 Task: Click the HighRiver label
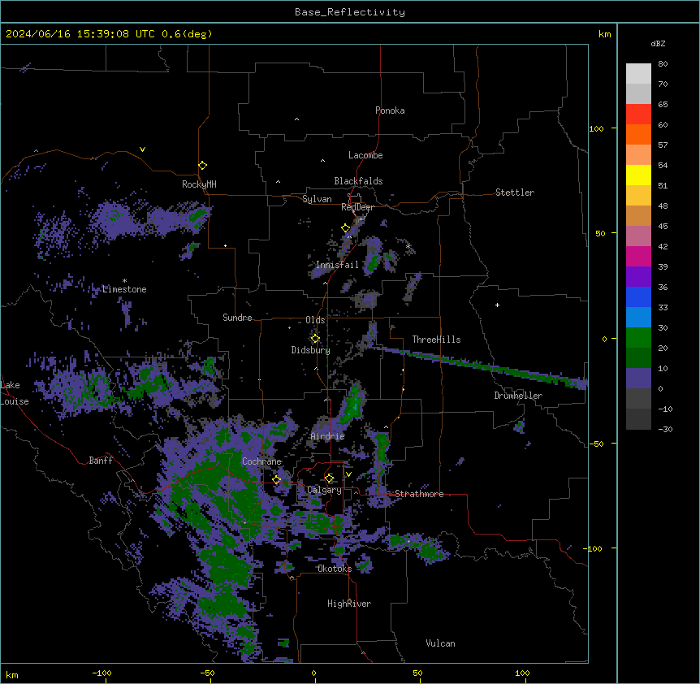point(349,604)
